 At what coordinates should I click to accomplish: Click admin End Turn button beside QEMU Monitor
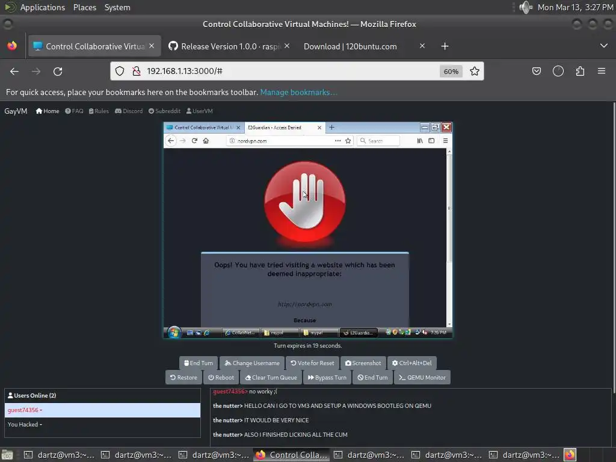(x=372, y=378)
